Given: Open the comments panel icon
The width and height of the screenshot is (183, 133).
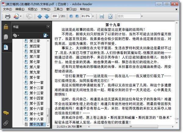Looking at the screenshot, I should coord(6,113).
